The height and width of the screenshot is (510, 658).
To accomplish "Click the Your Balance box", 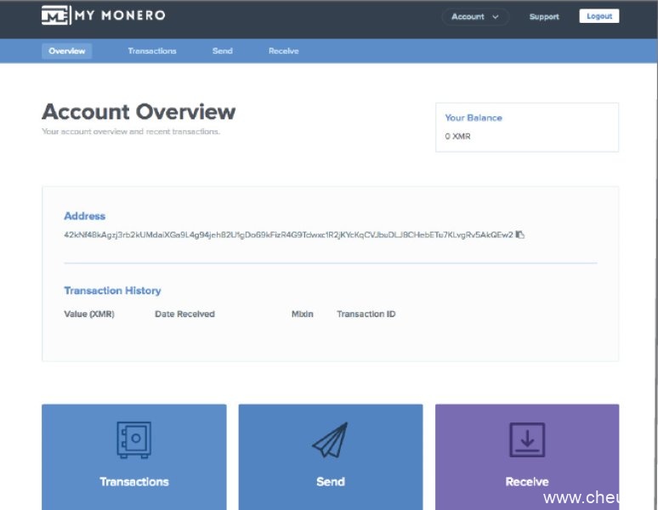I will [x=527, y=127].
